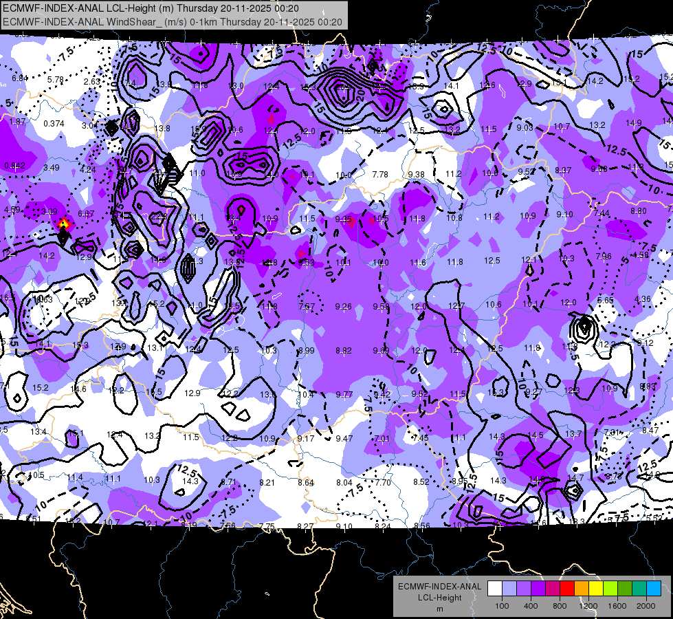Click the red-yellow LCL hotspot marker
The width and height of the screenshot is (673, 619).
[63, 224]
